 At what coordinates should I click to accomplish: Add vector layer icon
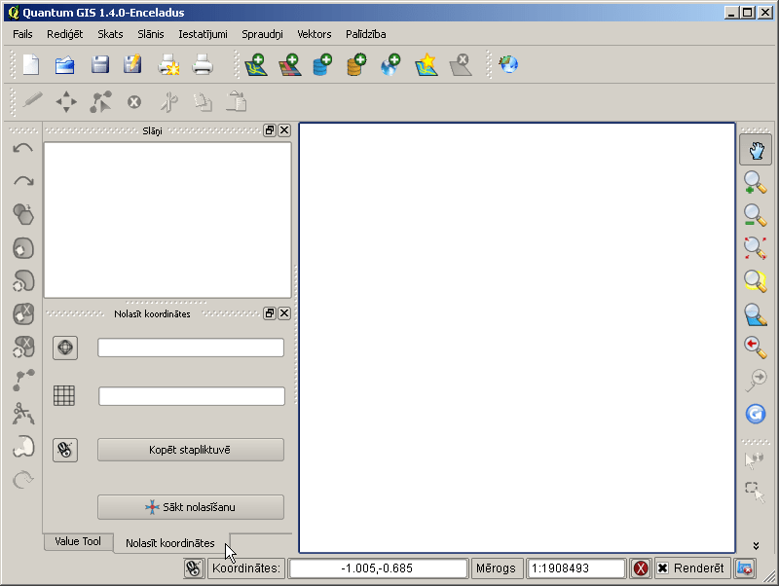pos(256,65)
